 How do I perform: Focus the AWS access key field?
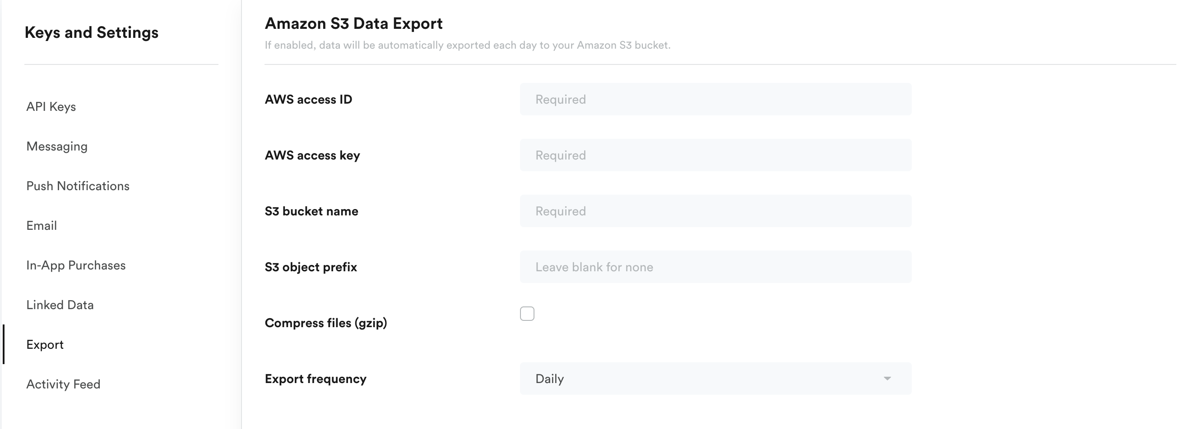coord(715,155)
